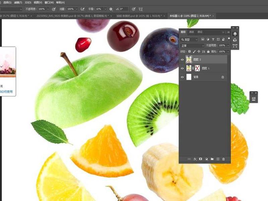This screenshot has height=201, width=268.
Task: Hide layer 图层 1 with eye icon
Action: (182, 68)
